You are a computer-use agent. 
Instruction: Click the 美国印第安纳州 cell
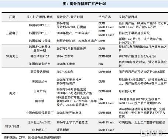click(x=40, y=64)
